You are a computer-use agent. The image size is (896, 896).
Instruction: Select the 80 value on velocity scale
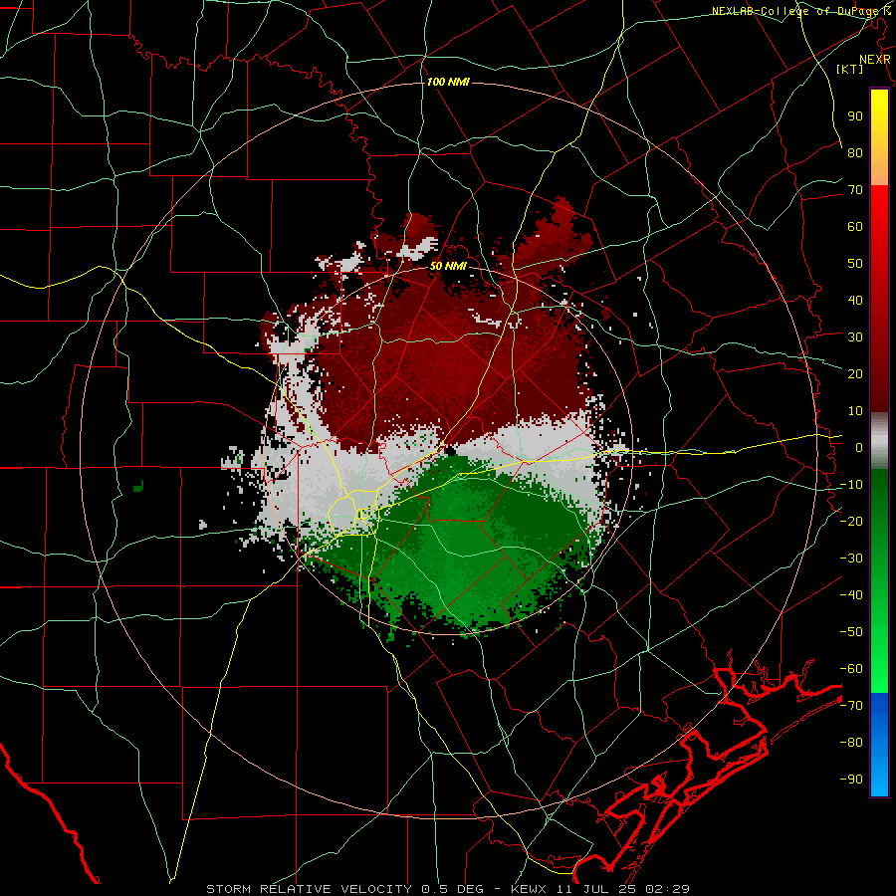click(855, 153)
